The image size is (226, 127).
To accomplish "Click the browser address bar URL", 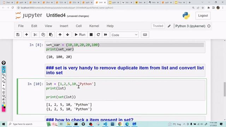I will click(x=67, y=8).
